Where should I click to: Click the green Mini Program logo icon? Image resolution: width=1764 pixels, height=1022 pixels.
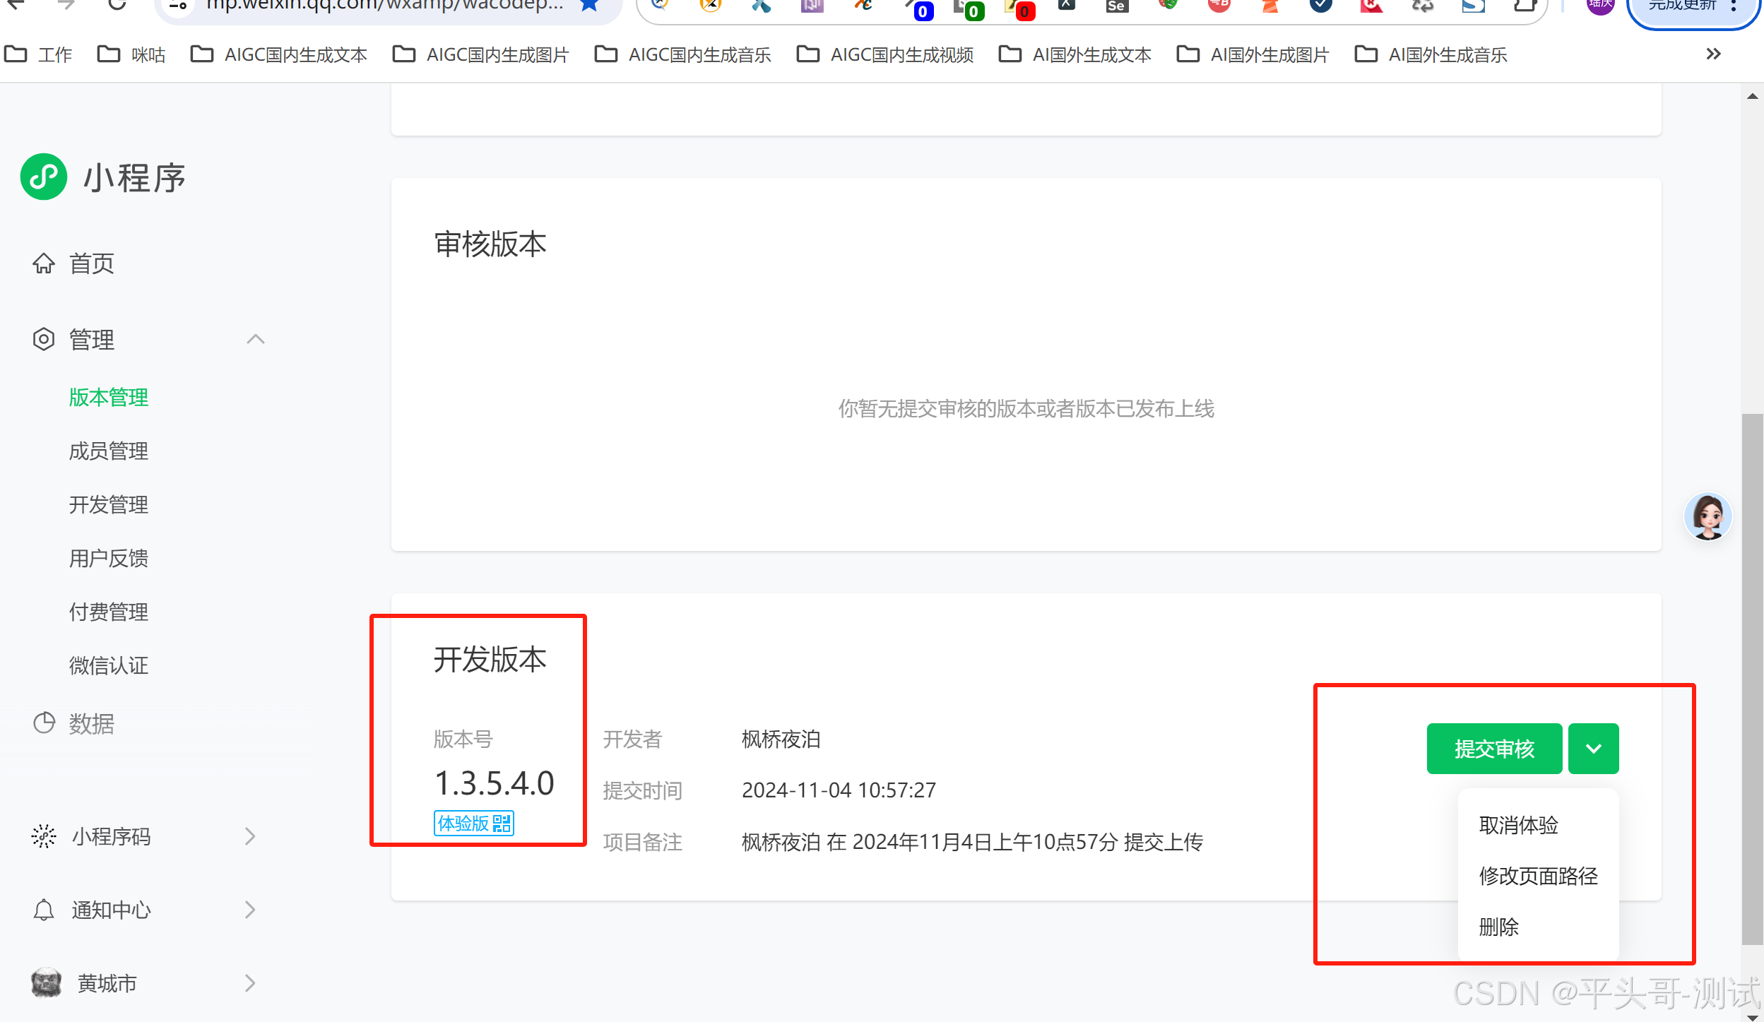pos(44,177)
